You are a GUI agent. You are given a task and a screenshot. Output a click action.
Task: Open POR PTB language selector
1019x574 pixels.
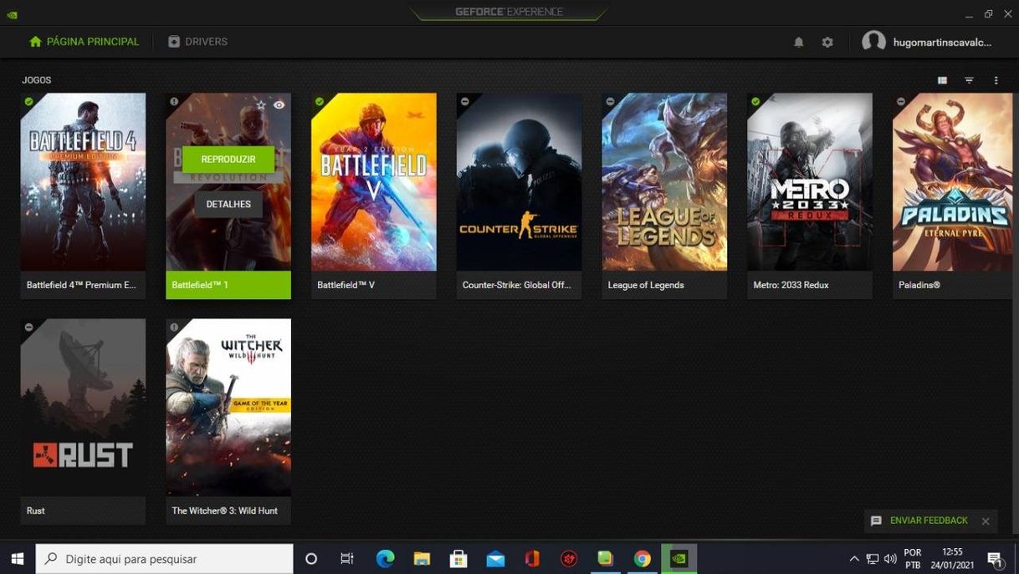(913, 559)
